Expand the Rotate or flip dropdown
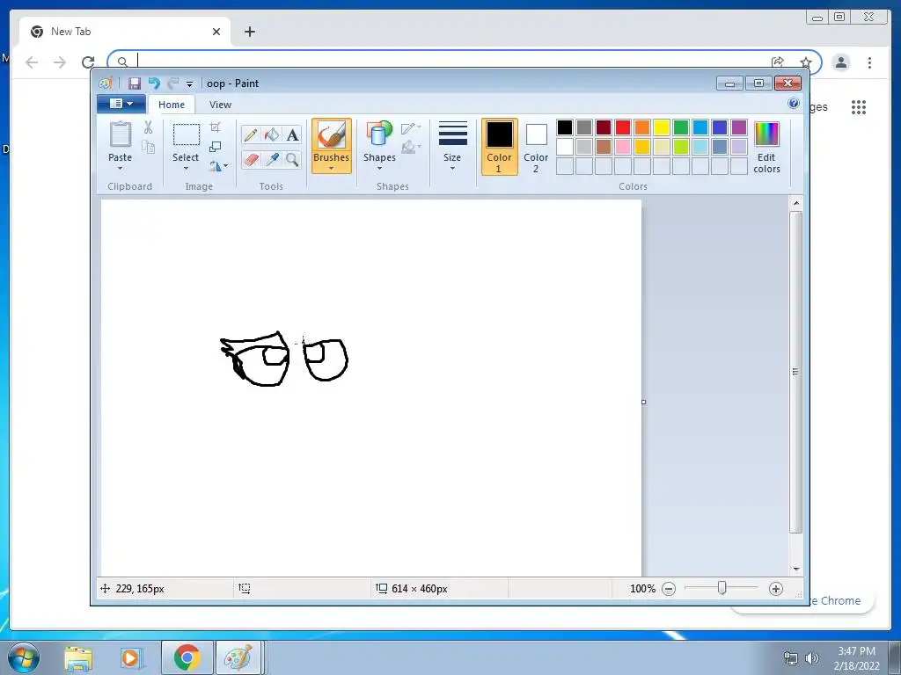The width and height of the screenshot is (901, 675). coord(218,166)
